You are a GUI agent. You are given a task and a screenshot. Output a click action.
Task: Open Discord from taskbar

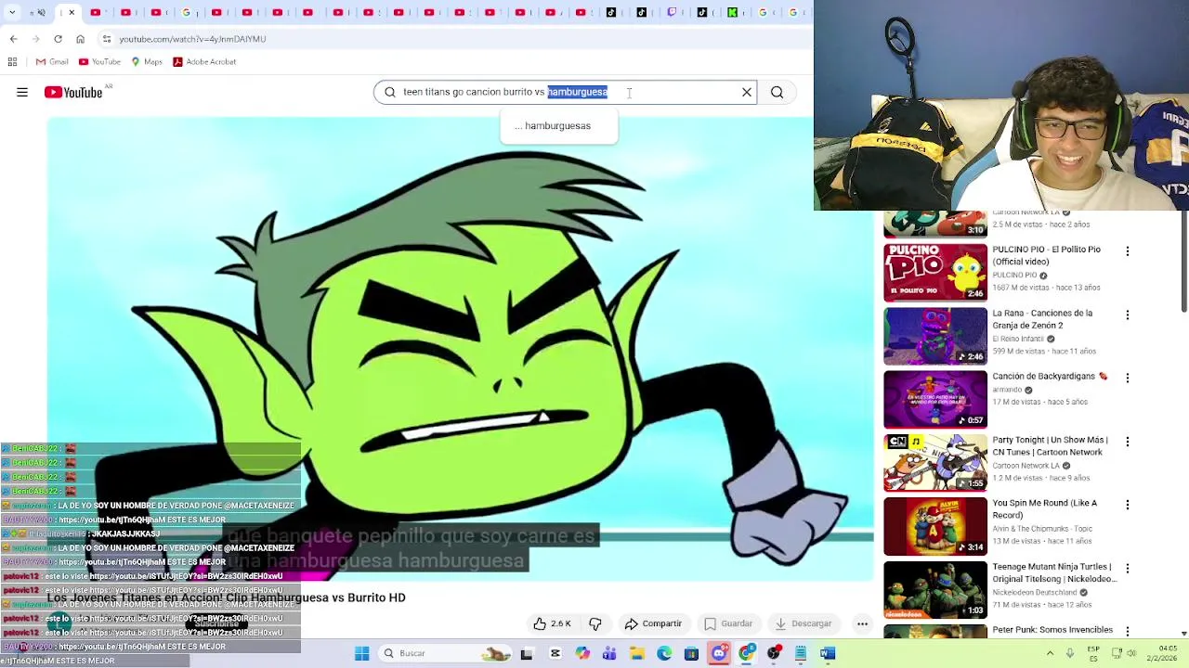(719, 653)
